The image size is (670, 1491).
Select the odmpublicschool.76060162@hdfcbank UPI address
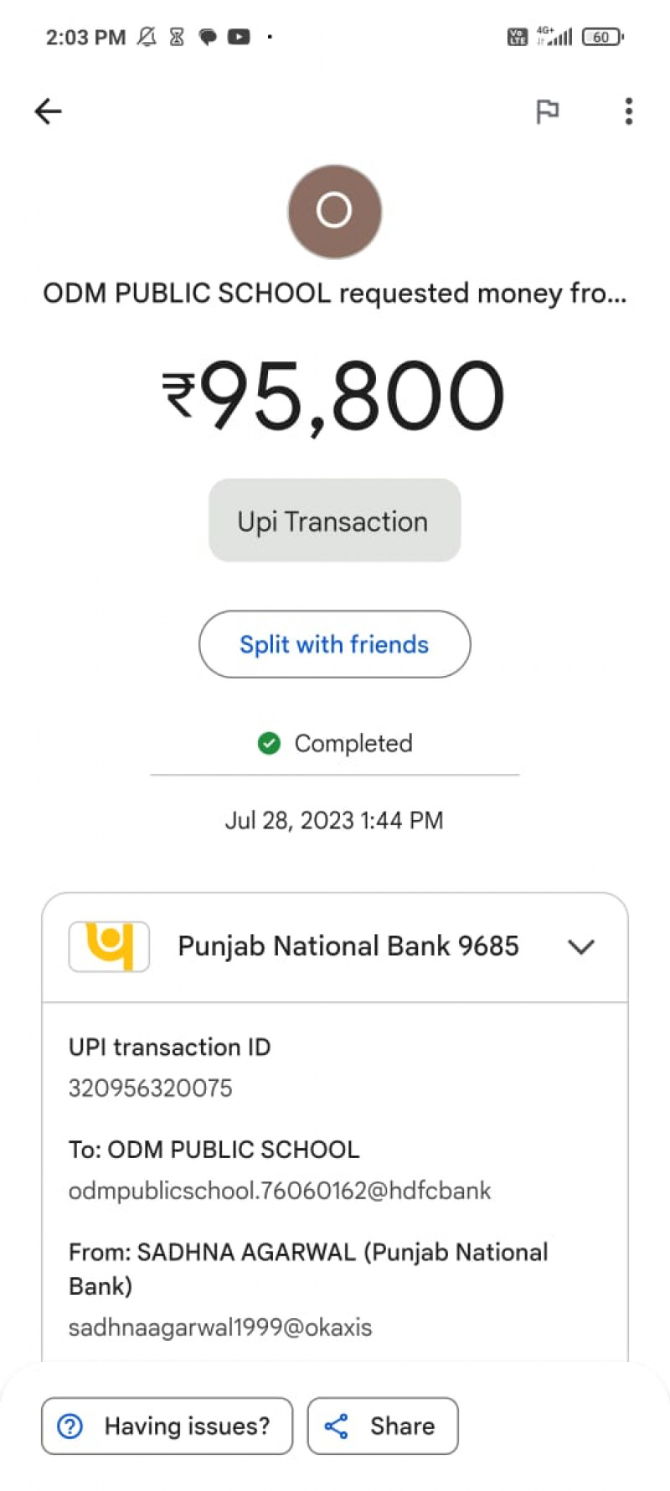(280, 1191)
